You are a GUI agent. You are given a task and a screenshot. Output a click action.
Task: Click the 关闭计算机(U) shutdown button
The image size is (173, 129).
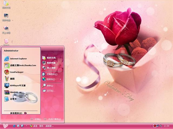pyautogui.click(x=52, y=119)
